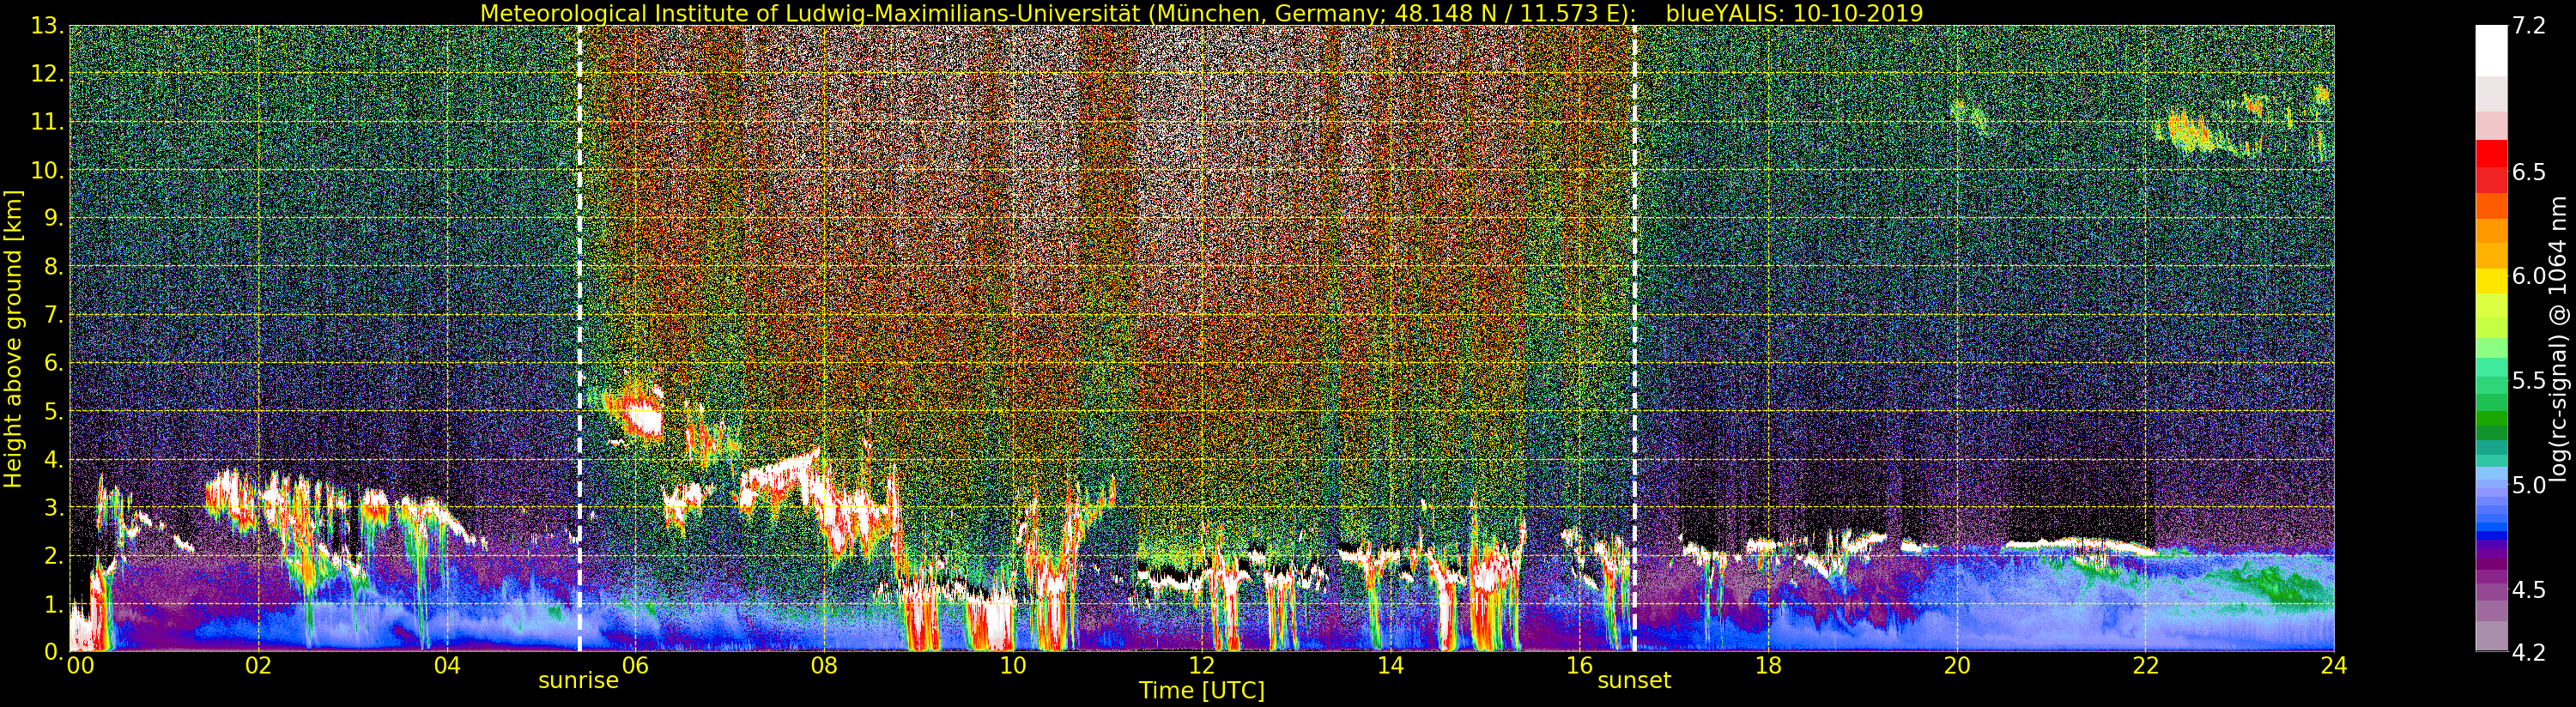Screen dimensions: 2576x707
Task: Click the colorbar value '4.5'
Action: [2530, 590]
